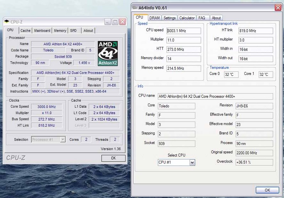Open the SPD tab in CPU-Z
Image resolution: width=284 pixels, height=198 pixels.
tap(73, 31)
